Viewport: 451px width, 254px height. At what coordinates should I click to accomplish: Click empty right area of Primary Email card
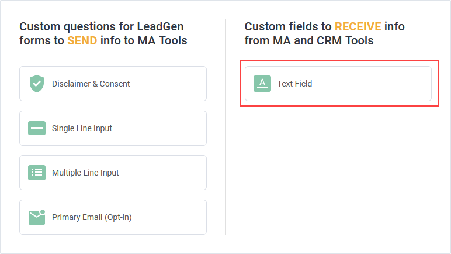tap(175, 217)
